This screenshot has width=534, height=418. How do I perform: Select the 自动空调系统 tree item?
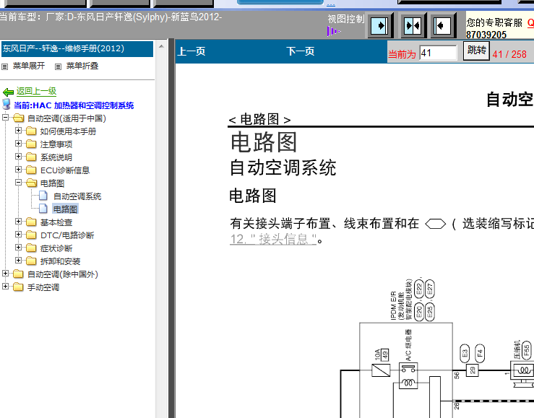click(77, 196)
